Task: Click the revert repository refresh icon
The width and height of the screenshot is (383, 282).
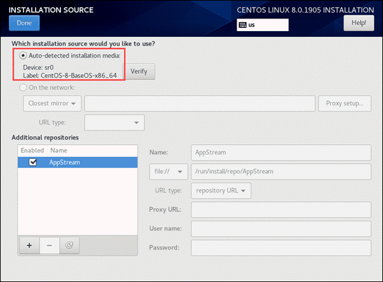Action: pos(69,245)
